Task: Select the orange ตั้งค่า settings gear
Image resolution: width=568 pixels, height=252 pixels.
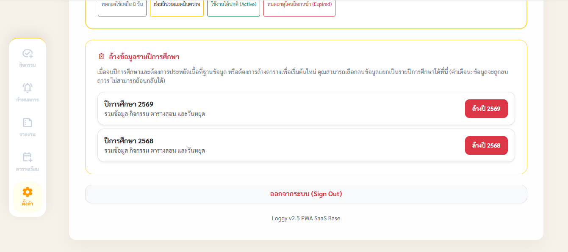Action: tap(28, 192)
